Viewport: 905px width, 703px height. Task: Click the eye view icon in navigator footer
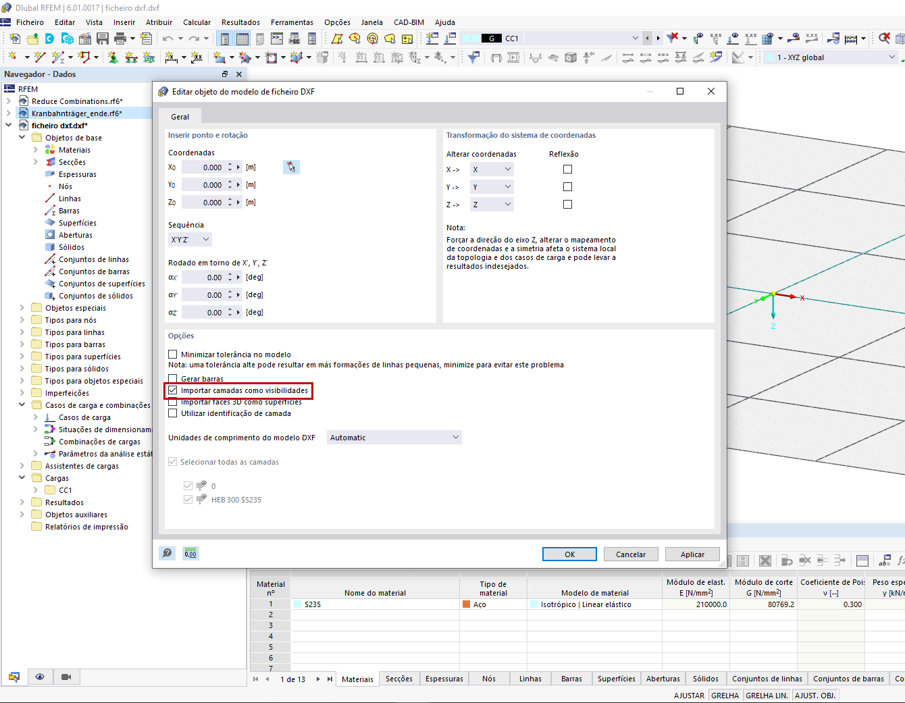40,677
